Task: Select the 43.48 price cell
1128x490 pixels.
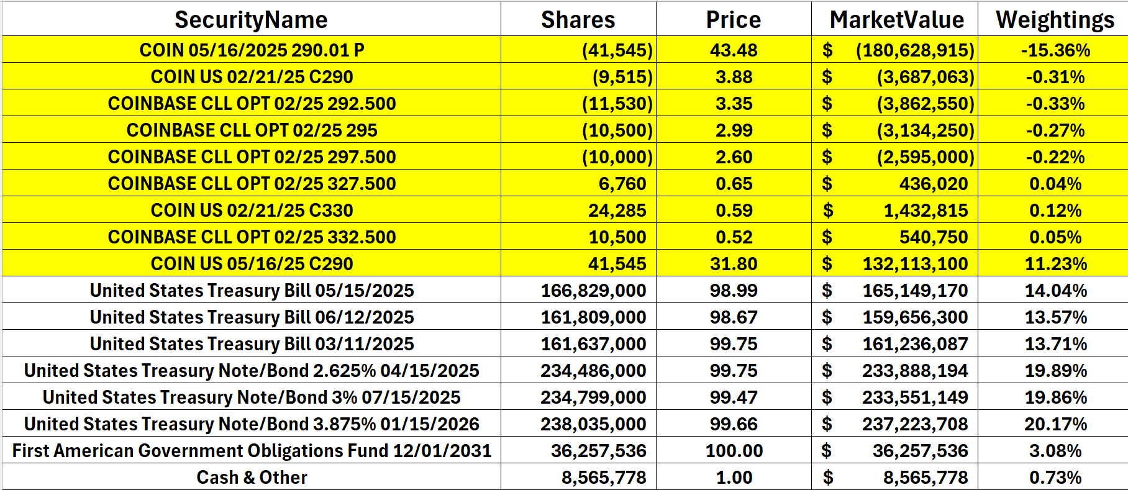Action: tap(733, 50)
